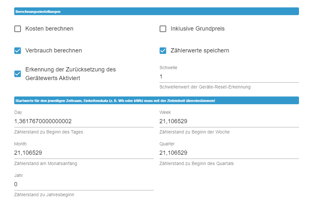Click the 'Gerätewerts Aktiviert' label text

click(53, 78)
